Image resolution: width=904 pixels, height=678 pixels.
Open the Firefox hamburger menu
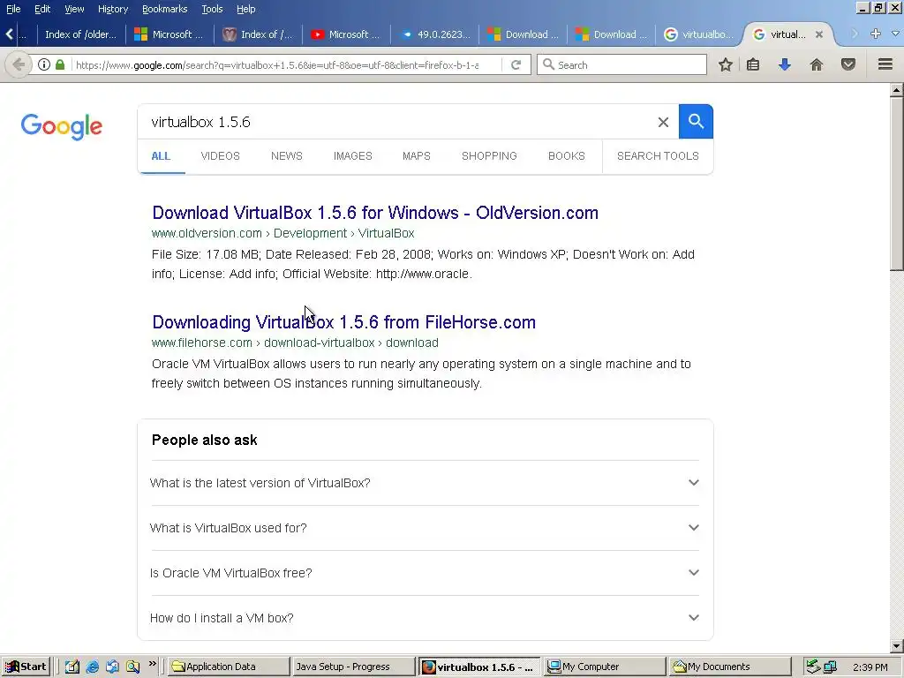[885, 64]
